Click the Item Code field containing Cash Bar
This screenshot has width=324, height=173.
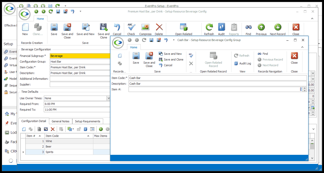(x=217, y=78)
